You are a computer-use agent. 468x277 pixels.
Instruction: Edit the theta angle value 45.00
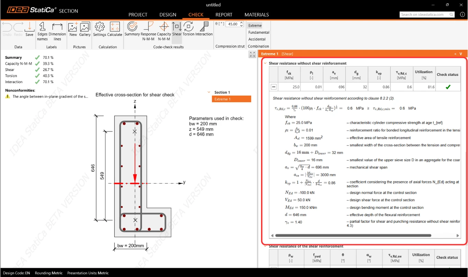coord(233,24)
